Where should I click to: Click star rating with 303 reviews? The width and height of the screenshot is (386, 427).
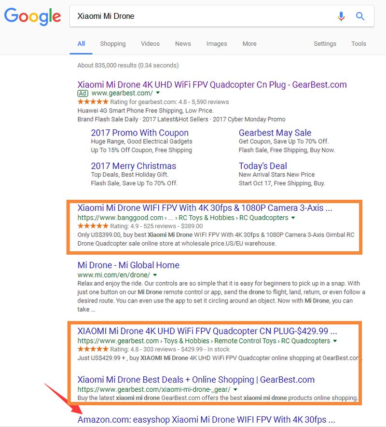click(x=93, y=349)
